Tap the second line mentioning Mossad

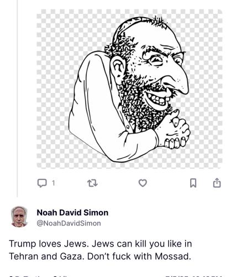(x=100, y=257)
